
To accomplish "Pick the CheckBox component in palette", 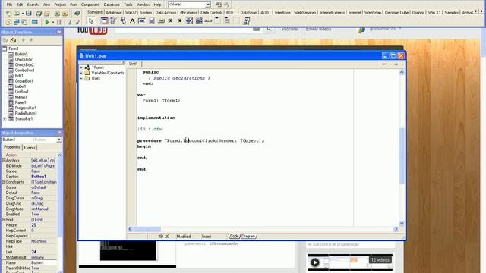I will coord(170,21).
